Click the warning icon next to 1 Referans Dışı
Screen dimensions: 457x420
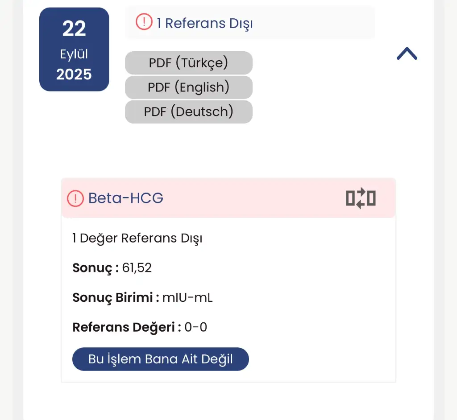(x=144, y=22)
